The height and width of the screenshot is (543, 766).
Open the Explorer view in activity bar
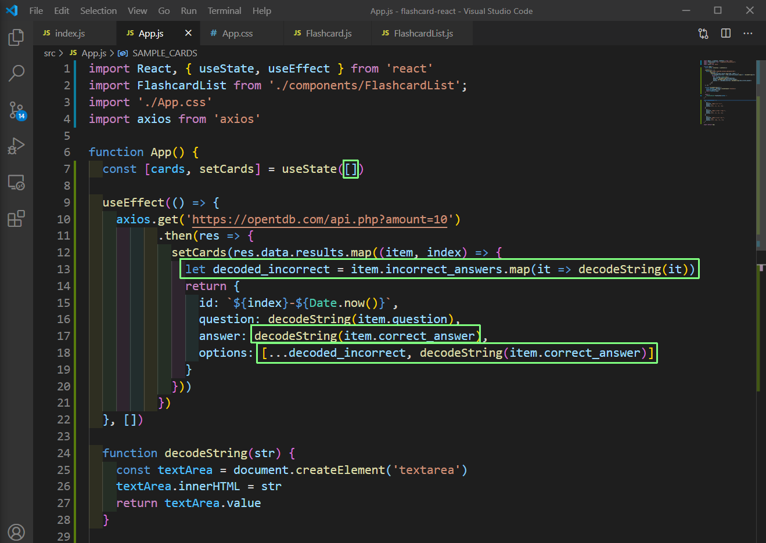click(x=16, y=38)
